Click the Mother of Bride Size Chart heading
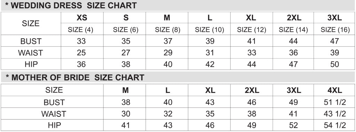This screenshot has width=356, height=132. 75,78
